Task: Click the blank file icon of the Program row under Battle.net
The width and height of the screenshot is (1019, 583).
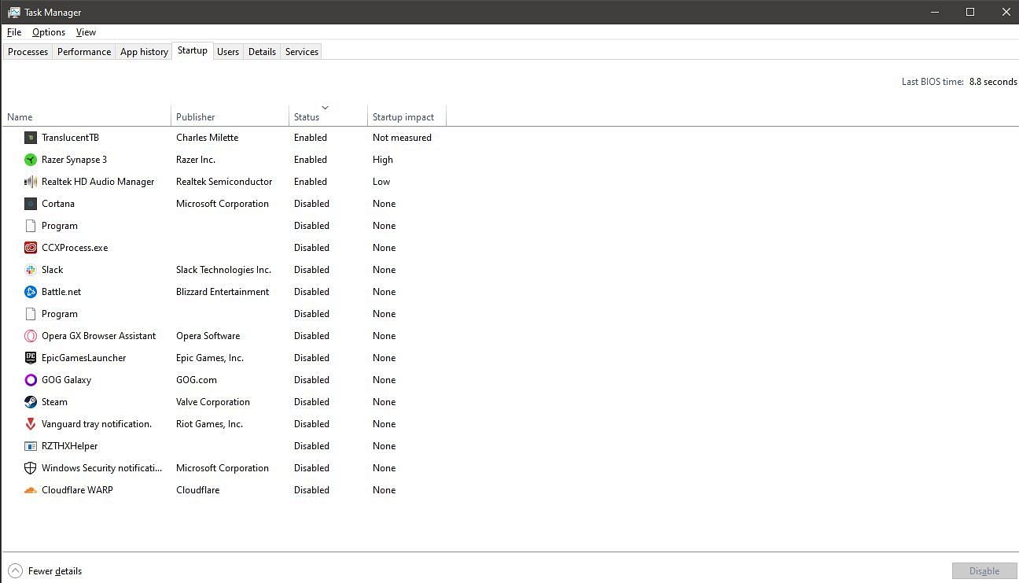Action: point(31,314)
